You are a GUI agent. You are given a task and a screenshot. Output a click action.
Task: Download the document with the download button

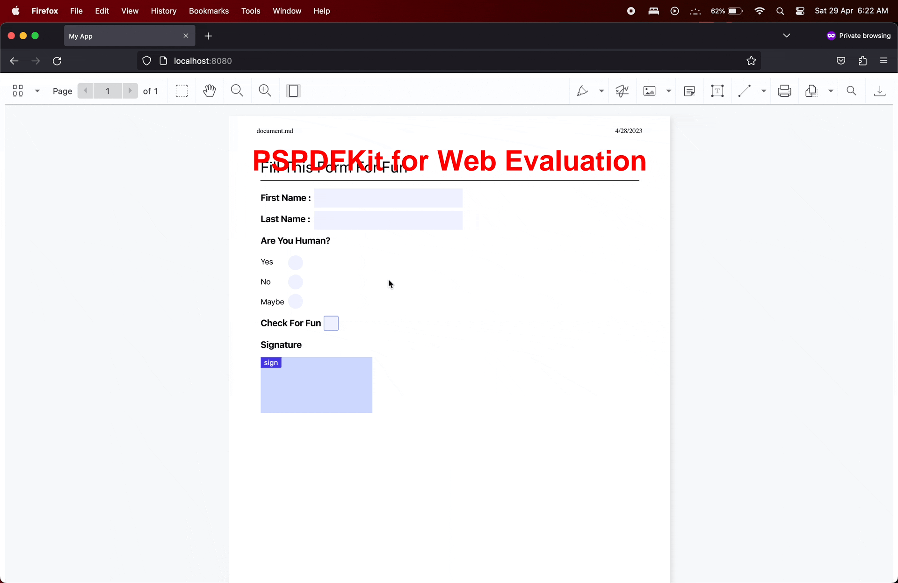880,91
